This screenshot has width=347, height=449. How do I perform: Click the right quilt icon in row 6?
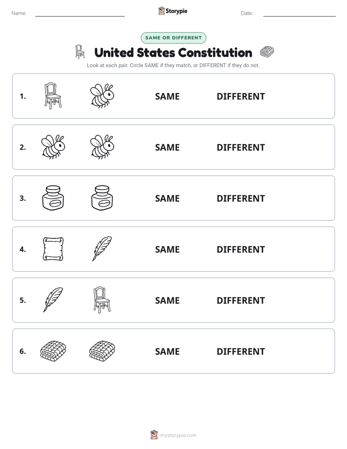[102, 351]
